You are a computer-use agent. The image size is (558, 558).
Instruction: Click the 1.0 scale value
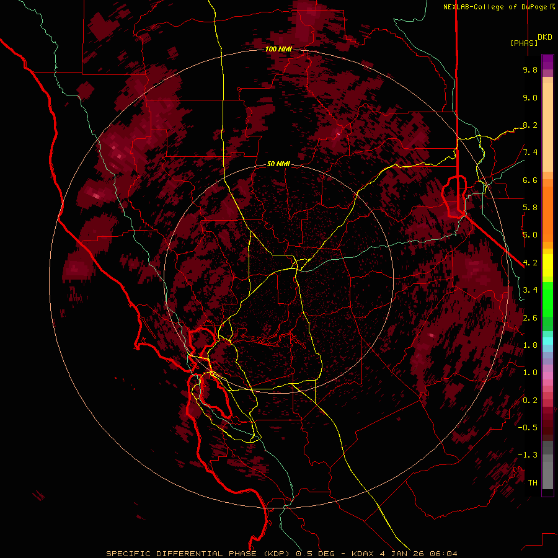pyautogui.click(x=530, y=373)
